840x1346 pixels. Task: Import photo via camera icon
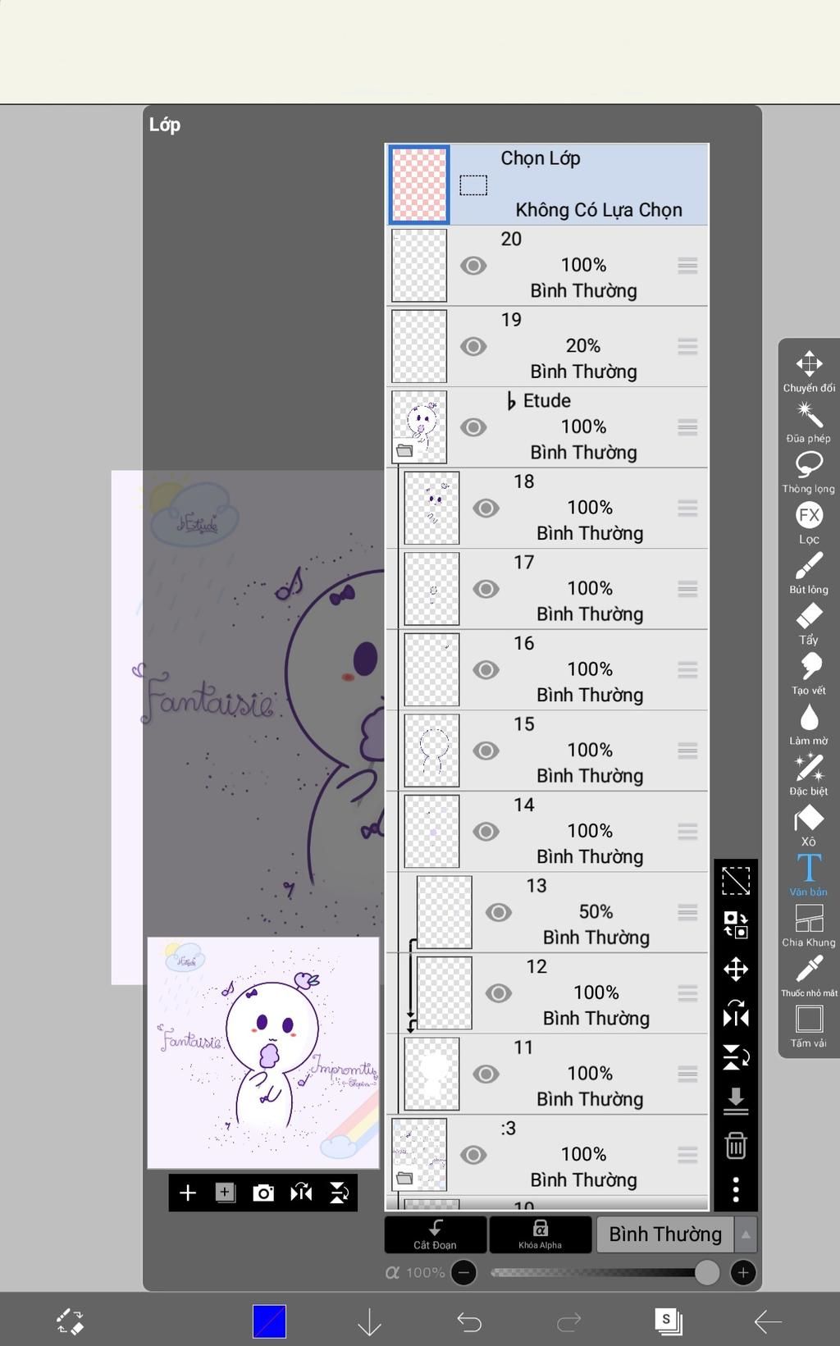point(263,1193)
